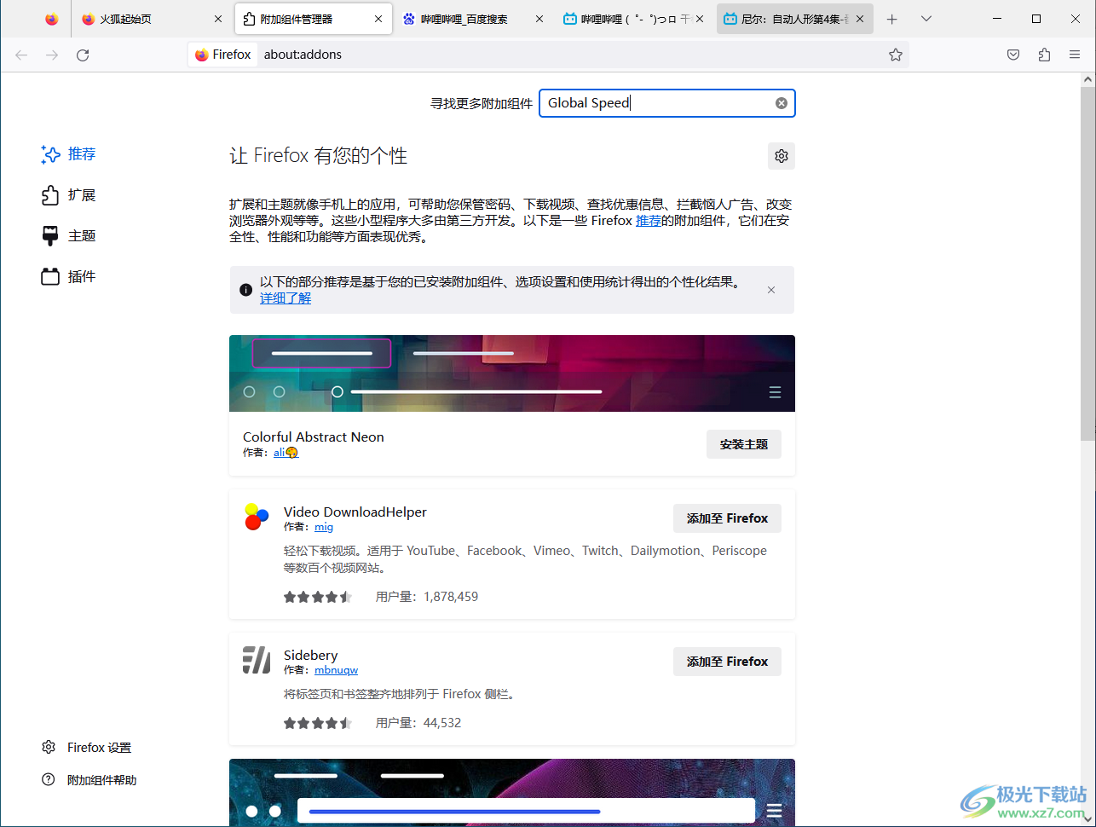This screenshot has height=827, width=1096.
Task: Open author mig link
Action: coord(324,527)
